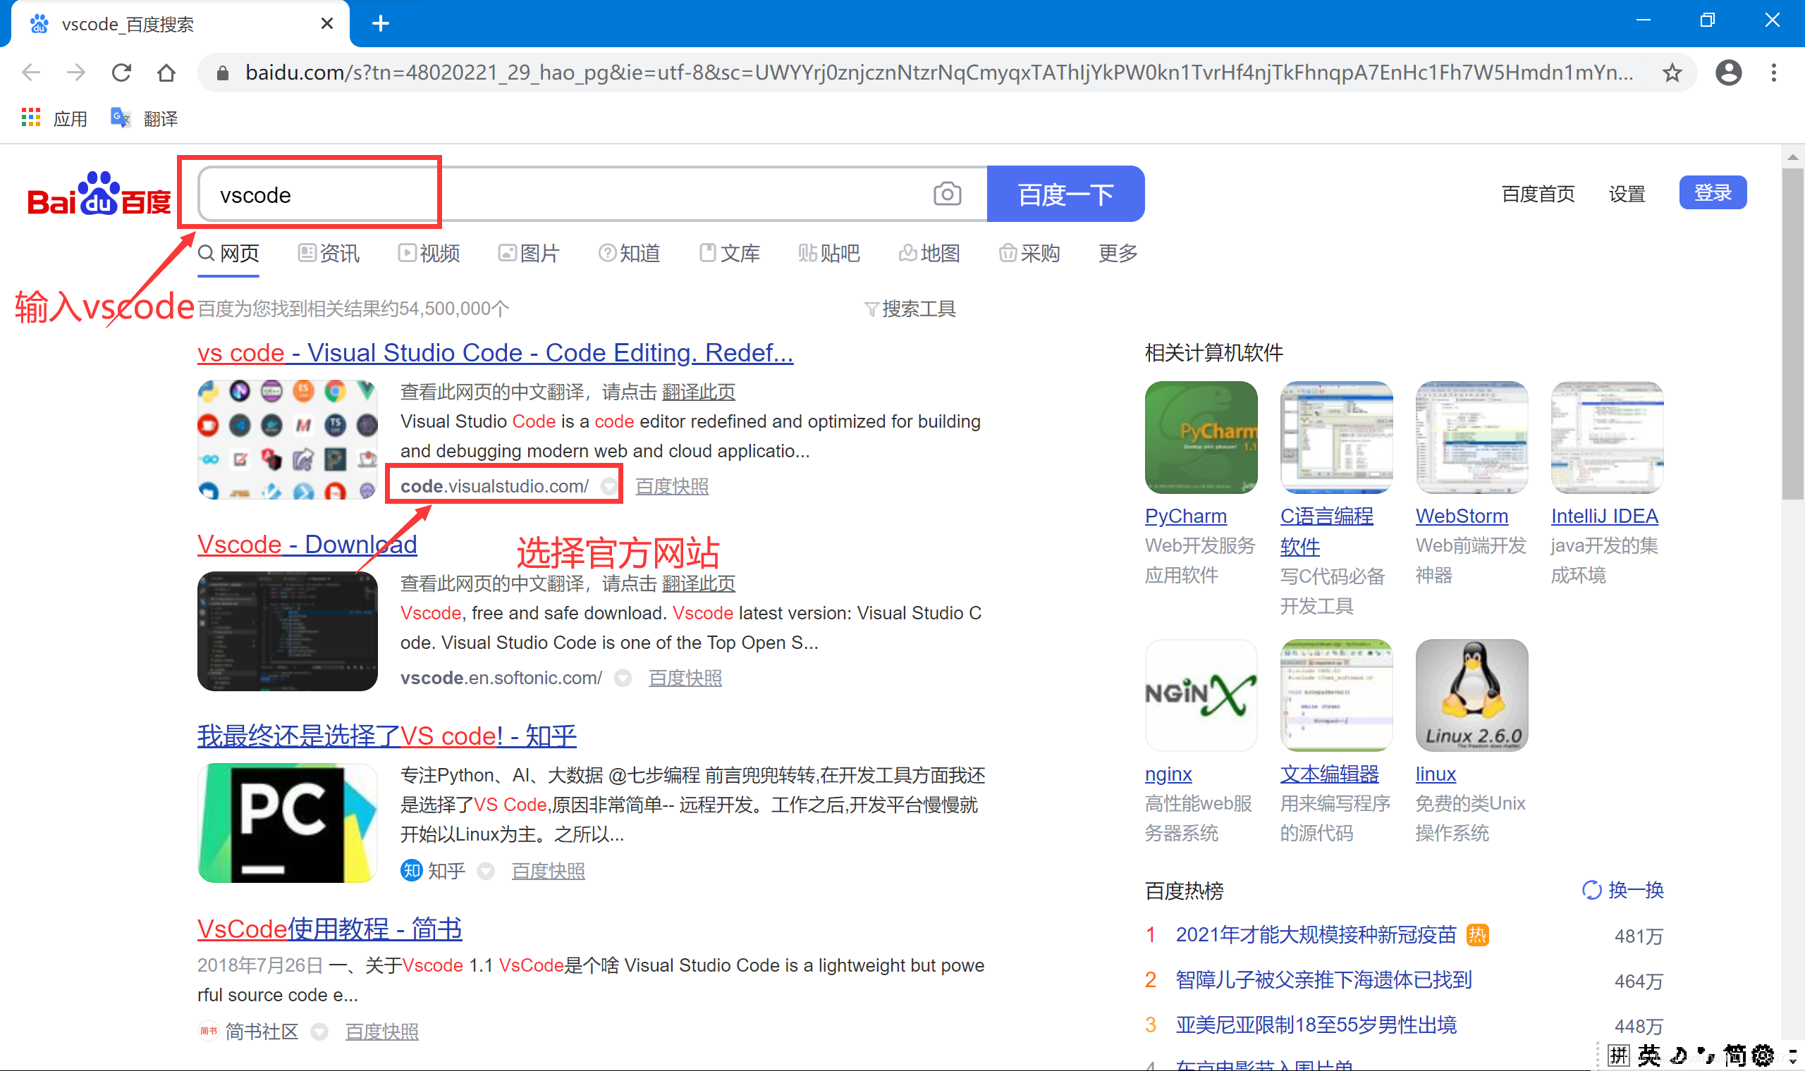Click the dark editor thumbnail of Softonic result

(288, 631)
